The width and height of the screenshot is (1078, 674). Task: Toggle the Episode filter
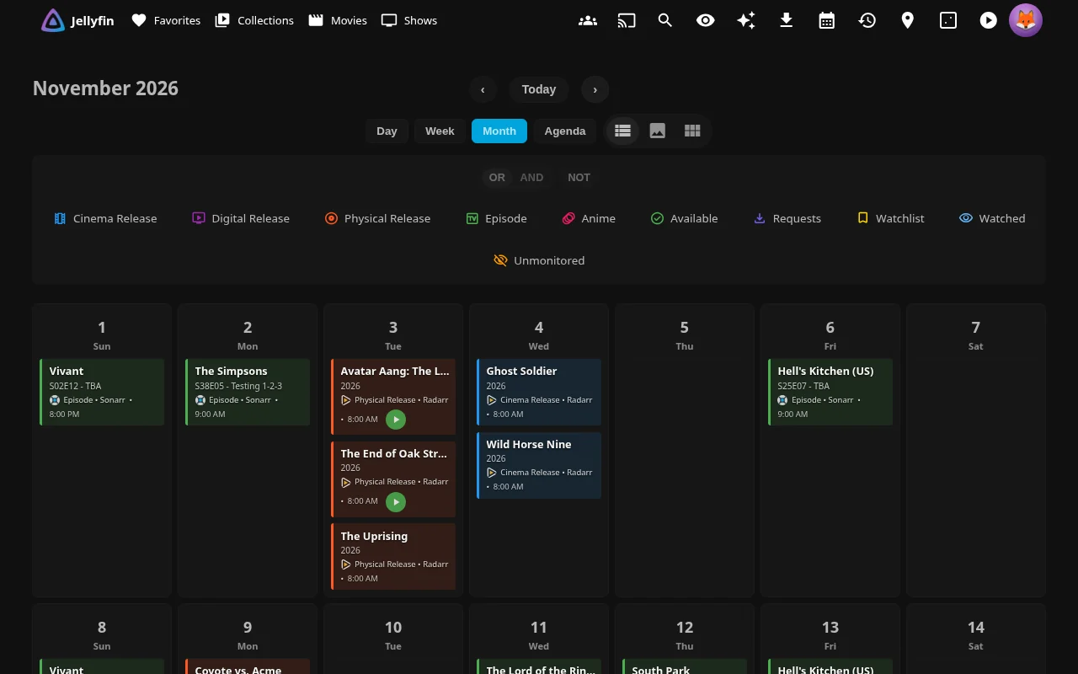pos(497,218)
